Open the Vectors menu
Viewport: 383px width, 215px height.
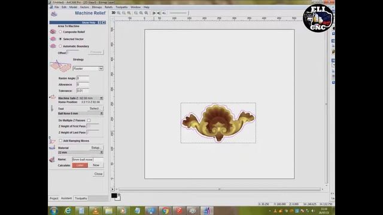point(84,7)
